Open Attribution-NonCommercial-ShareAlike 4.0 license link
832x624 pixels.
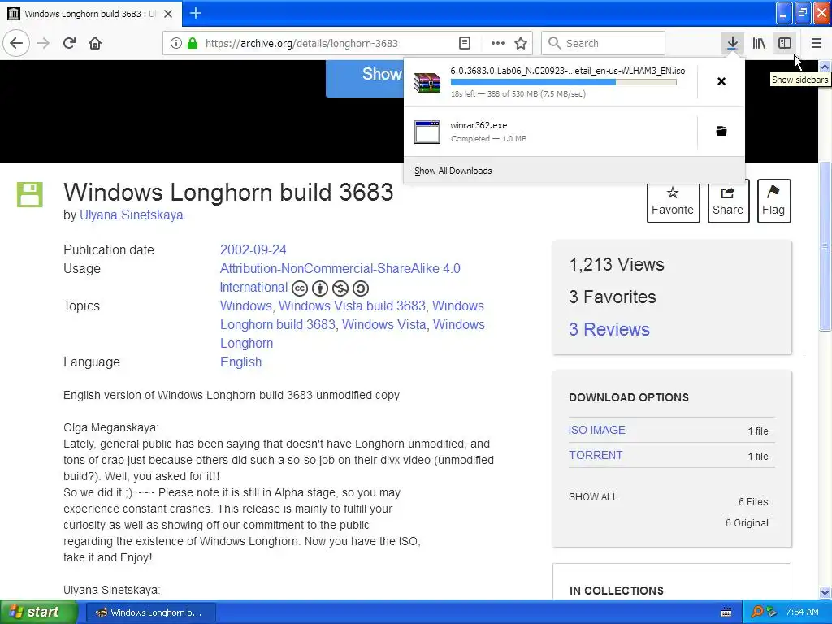click(340, 268)
